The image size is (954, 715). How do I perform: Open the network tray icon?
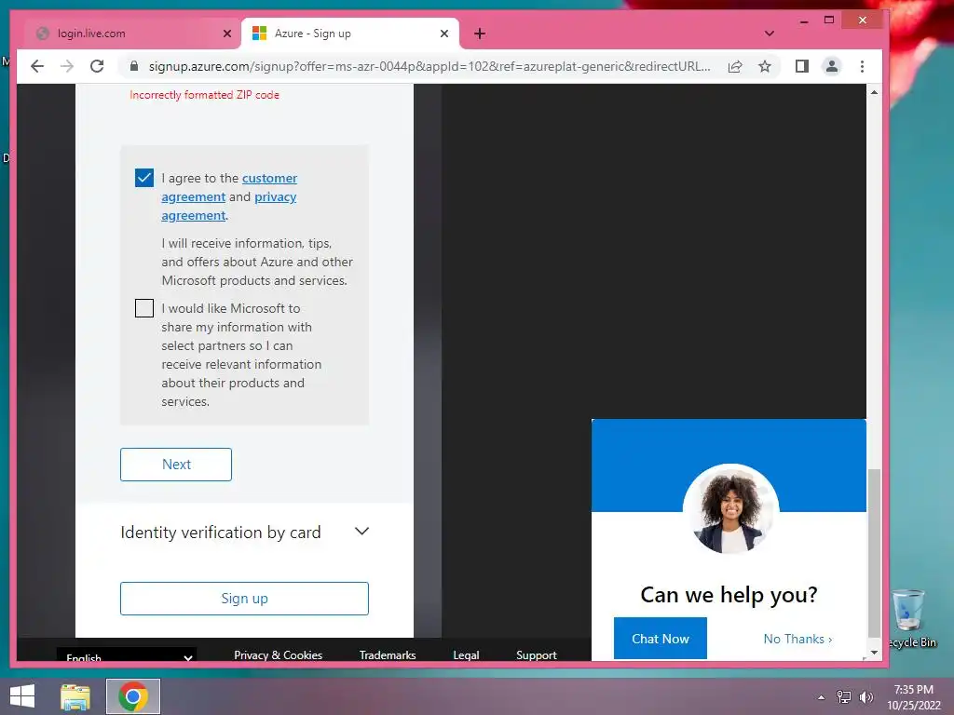(x=844, y=697)
